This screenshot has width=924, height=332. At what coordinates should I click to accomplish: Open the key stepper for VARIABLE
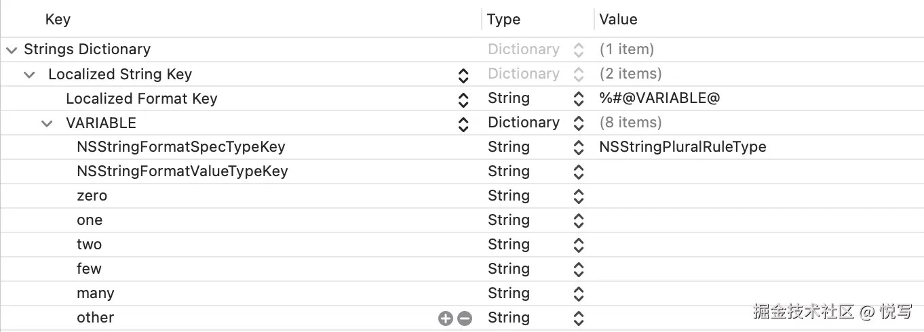pyautogui.click(x=463, y=123)
